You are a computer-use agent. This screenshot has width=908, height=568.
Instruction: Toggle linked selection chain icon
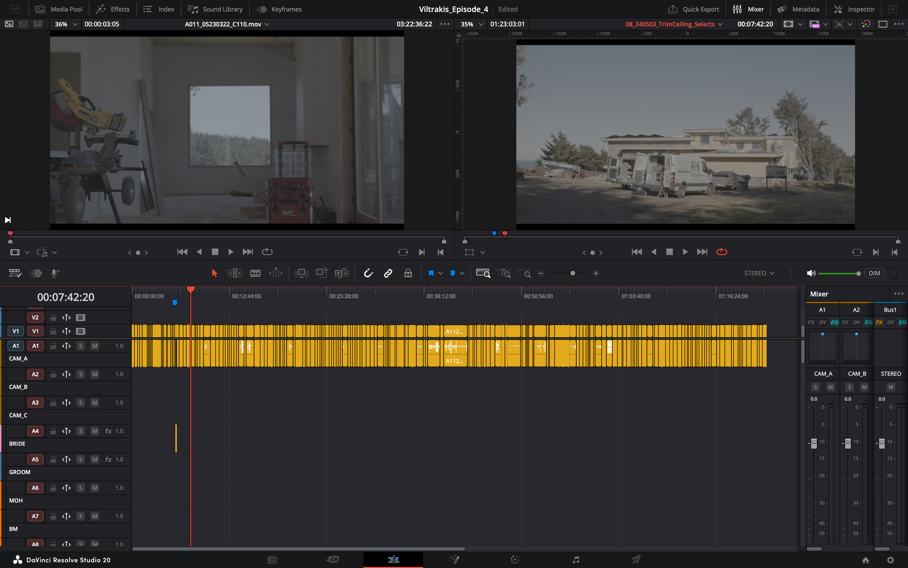[x=388, y=273]
